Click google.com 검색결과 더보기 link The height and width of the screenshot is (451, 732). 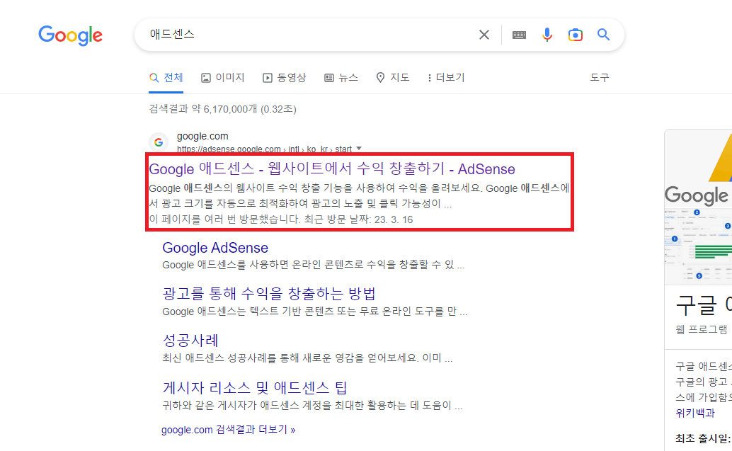228,430
